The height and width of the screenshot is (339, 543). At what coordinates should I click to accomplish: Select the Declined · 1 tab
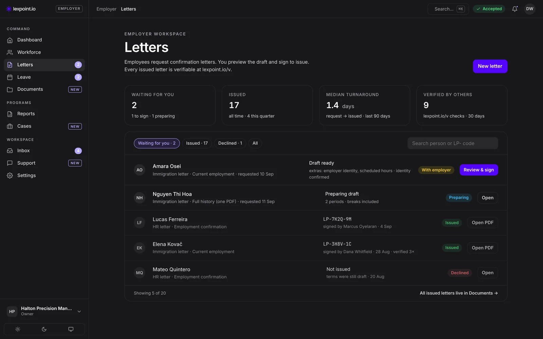click(x=230, y=143)
